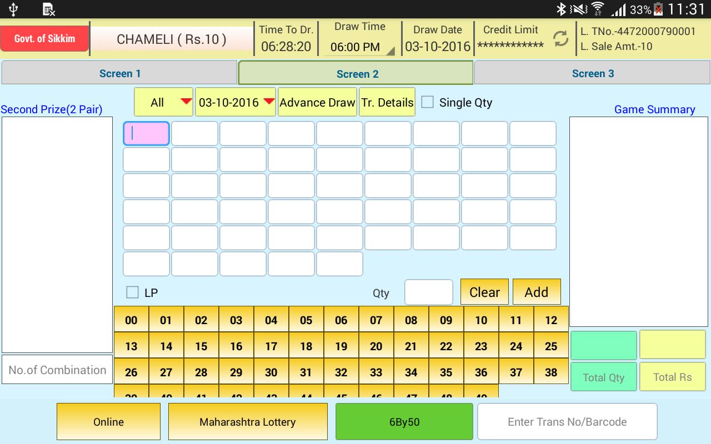Focus the Enter Trans No/Barcode field
Viewport: 711px width, 444px height.
pyautogui.click(x=567, y=422)
